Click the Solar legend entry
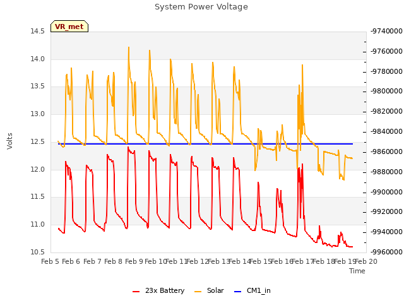This screenshot has width=404, height=303. click(x=209, y=290)
